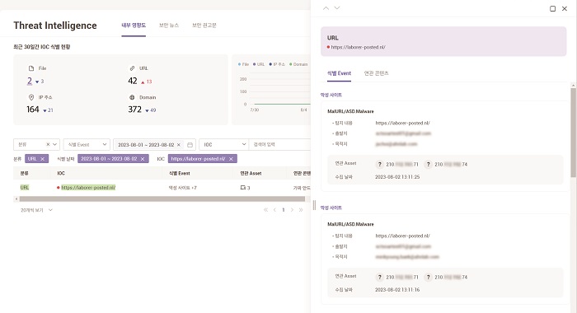577x313 pixels.
Task: Toggle IP series in chart legend
Action: (x=277, y=64)
